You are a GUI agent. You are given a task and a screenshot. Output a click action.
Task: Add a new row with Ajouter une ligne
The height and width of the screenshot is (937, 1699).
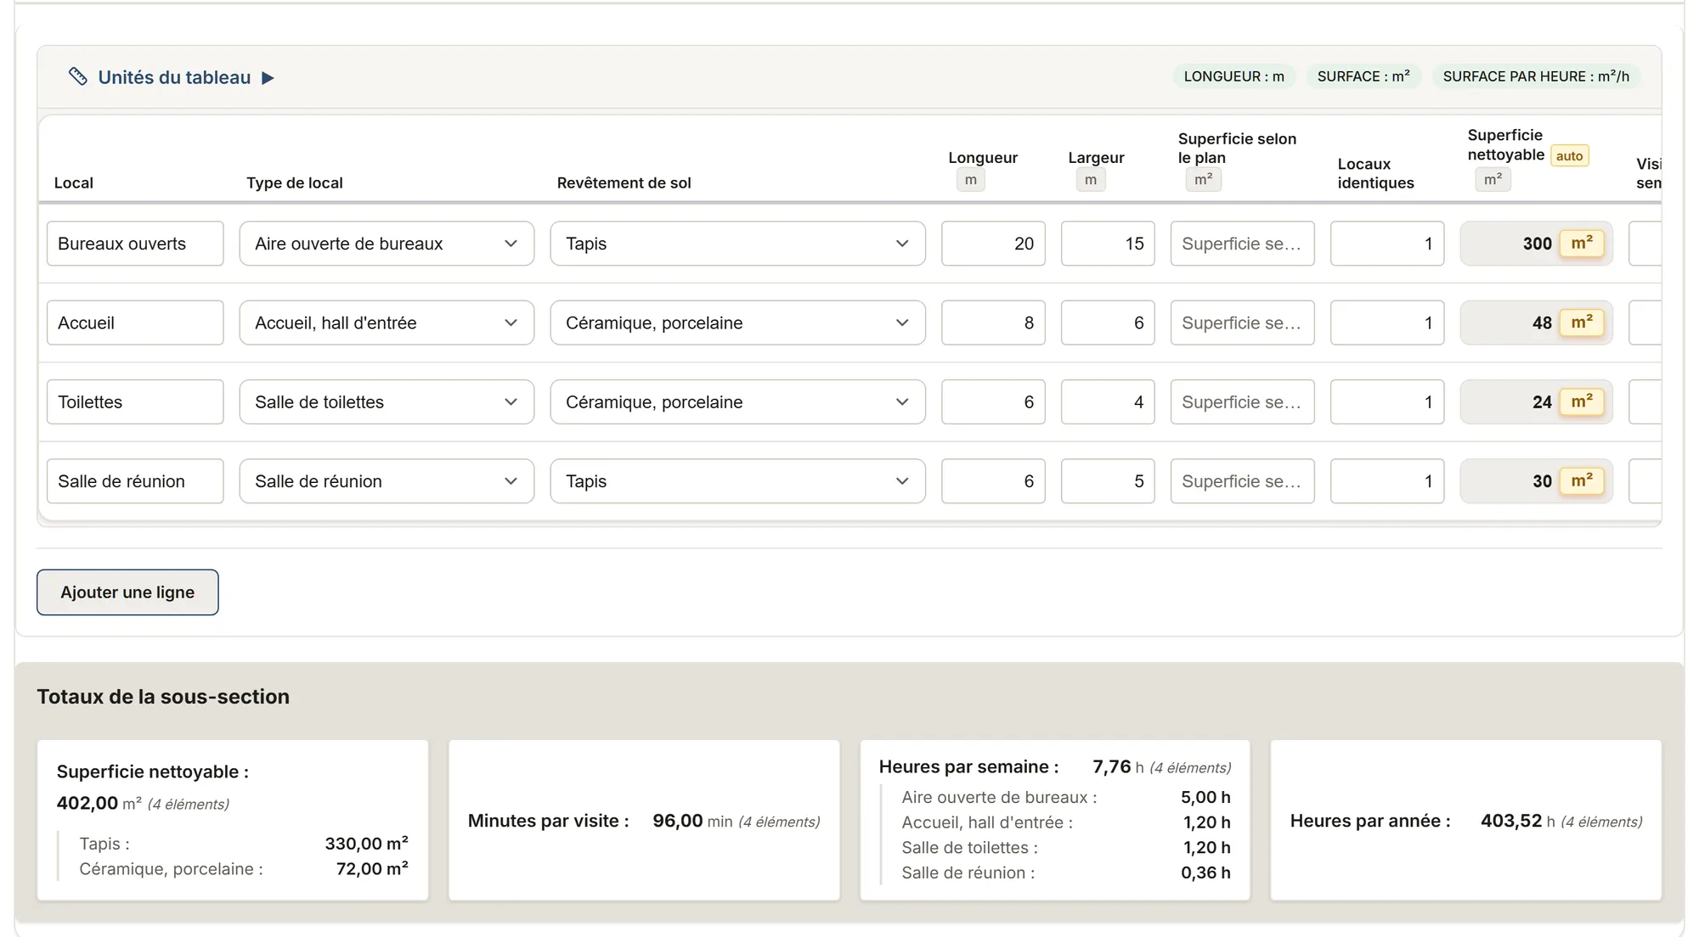tap(127, 592)
